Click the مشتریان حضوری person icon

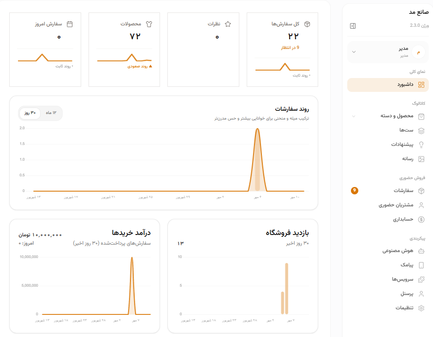[421, 205]
